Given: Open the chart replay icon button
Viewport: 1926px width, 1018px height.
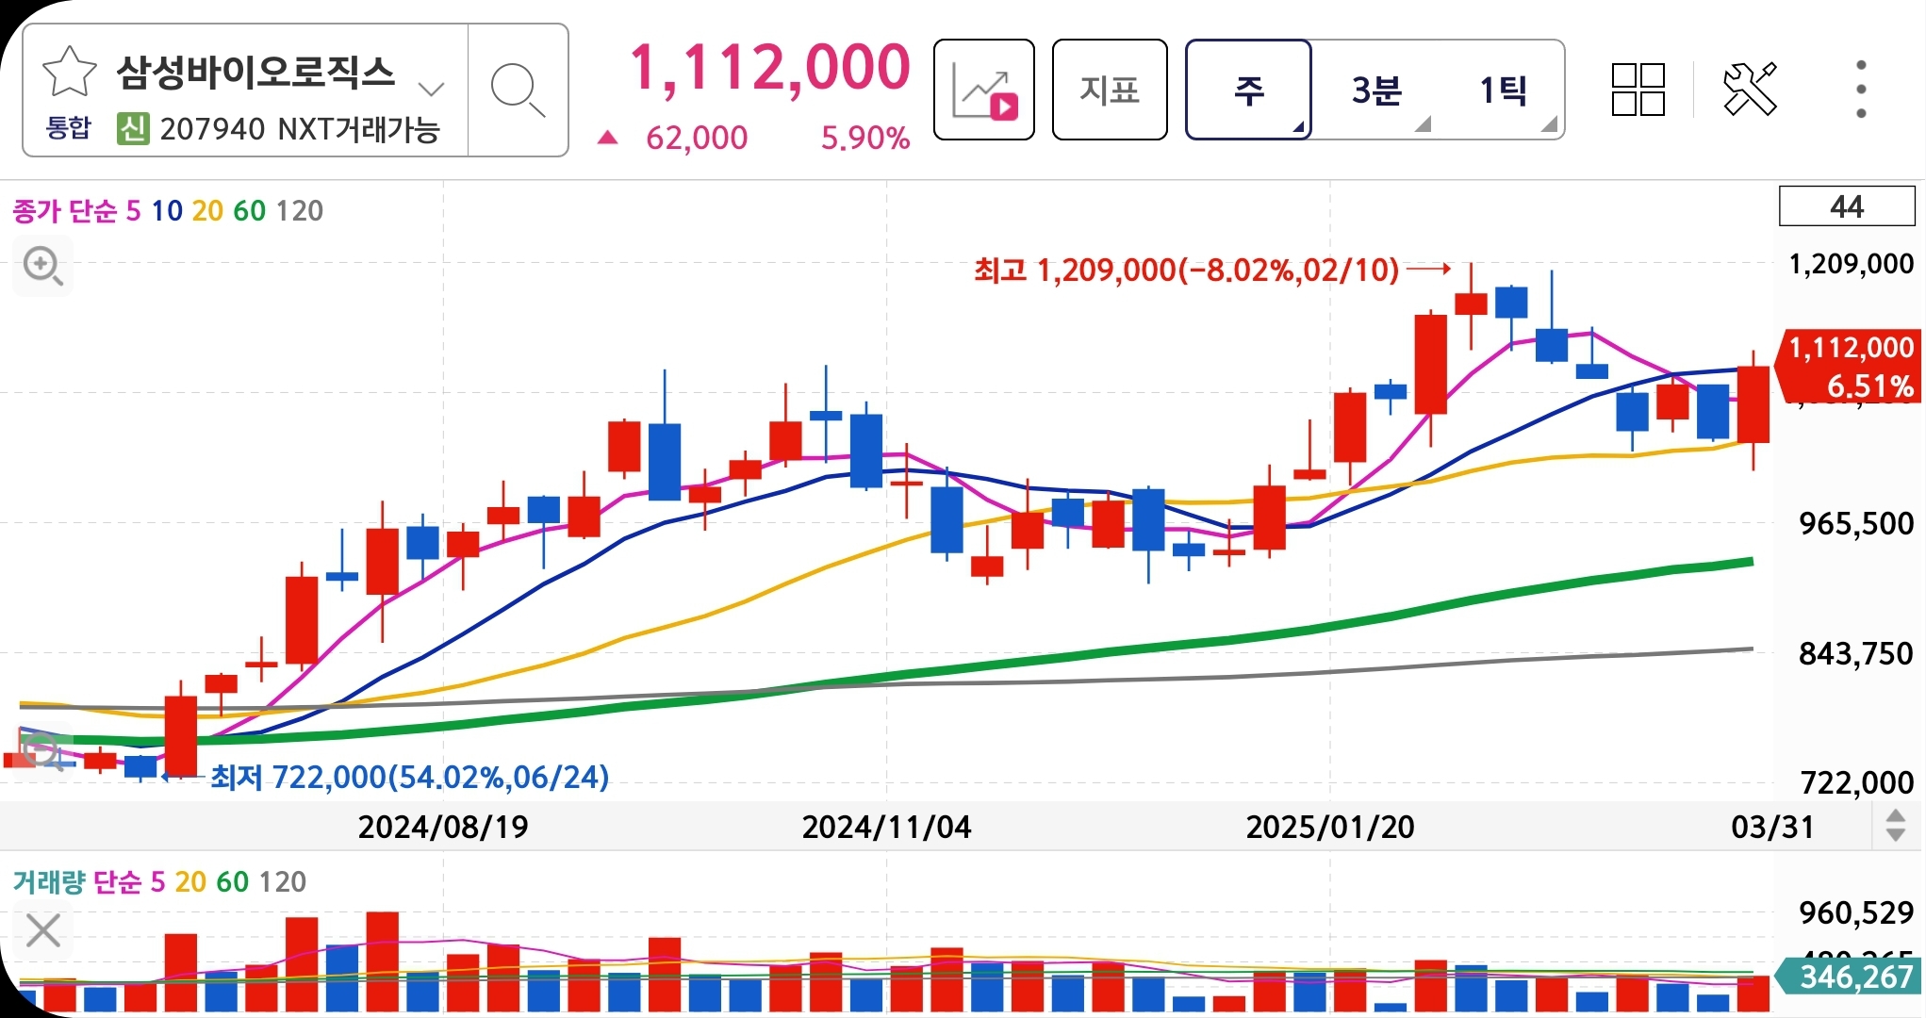Looking at the screenshot, I should pos(984,90).
